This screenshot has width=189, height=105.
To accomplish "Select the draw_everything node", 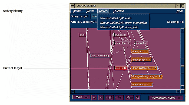I will pyautogui.click(x=100, y=55).
